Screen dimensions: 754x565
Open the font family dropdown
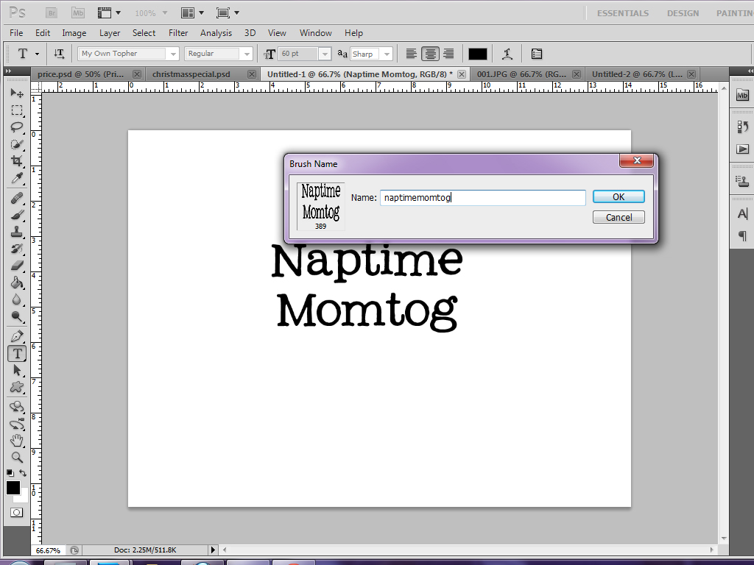pyautogui.click(x=173, y=54)
